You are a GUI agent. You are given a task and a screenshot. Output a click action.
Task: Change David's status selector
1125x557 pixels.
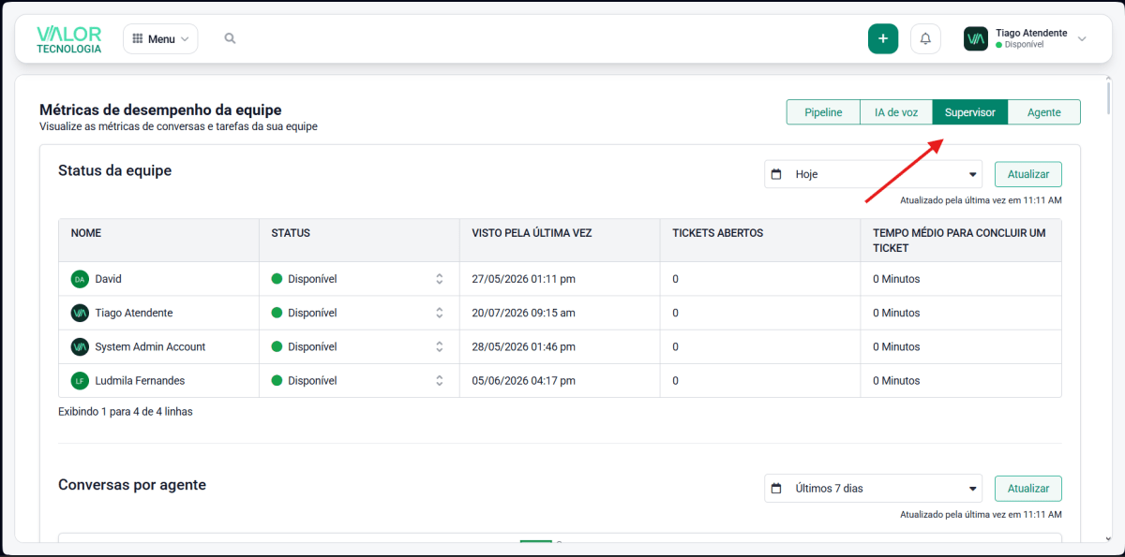[359, 279]
